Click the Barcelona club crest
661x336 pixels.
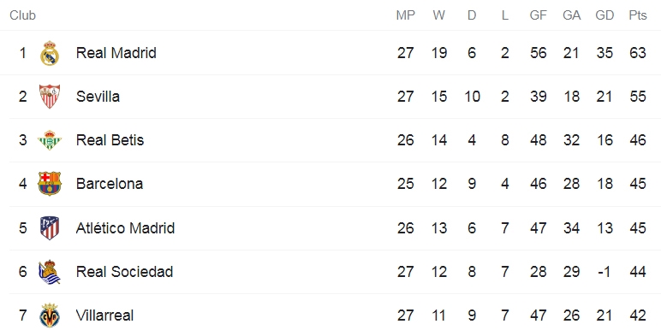[x=50, y=184]
